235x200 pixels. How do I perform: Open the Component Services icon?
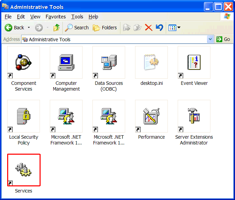24,62
